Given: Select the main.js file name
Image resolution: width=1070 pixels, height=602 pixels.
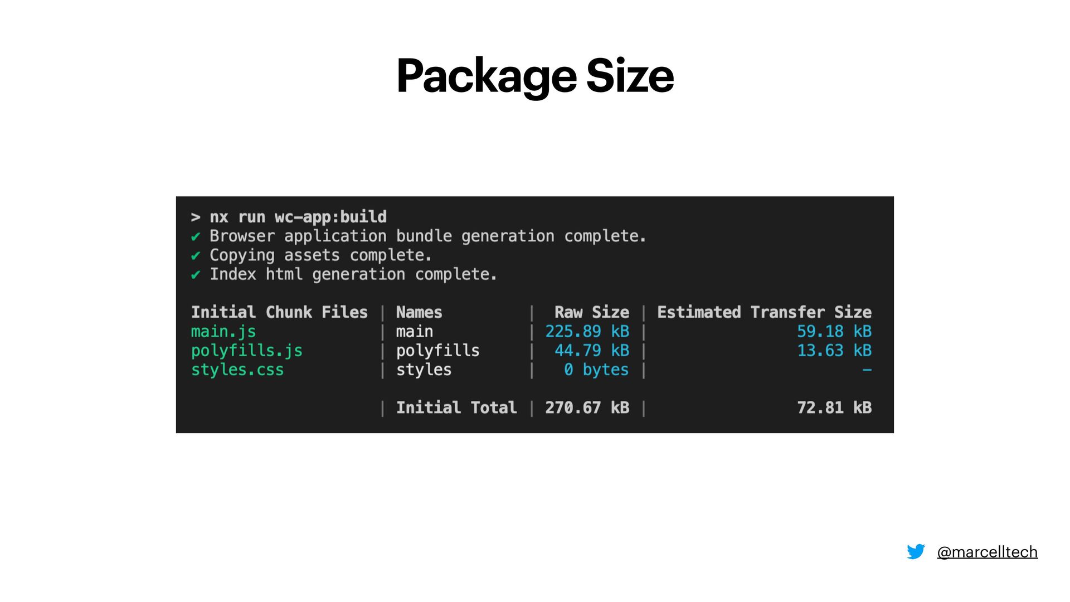Looking at the screenshot, I should click(x=223, y=332).
